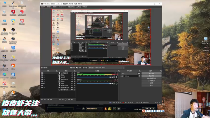
Task: Adjust transition duration stepper arrows
Action: coord(139,76)
